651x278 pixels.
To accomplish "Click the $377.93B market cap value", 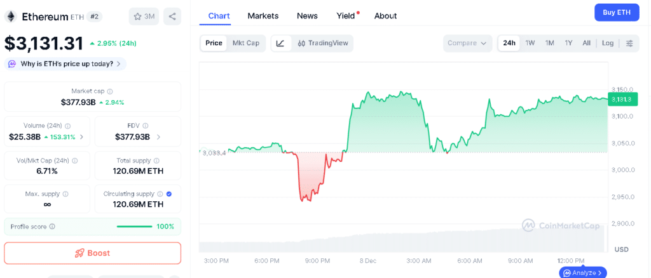I will tap(77, 102).
